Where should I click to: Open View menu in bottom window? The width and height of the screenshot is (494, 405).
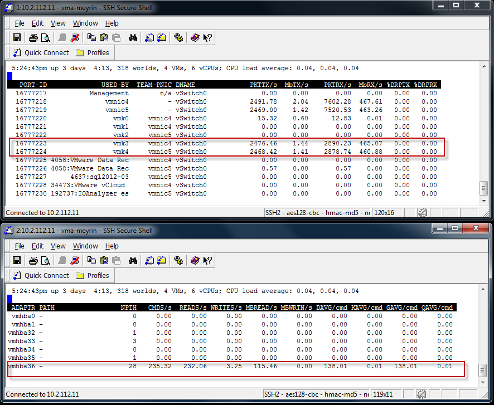coord(59,246)
